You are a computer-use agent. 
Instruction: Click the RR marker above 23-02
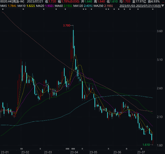(x=21, y=149)
